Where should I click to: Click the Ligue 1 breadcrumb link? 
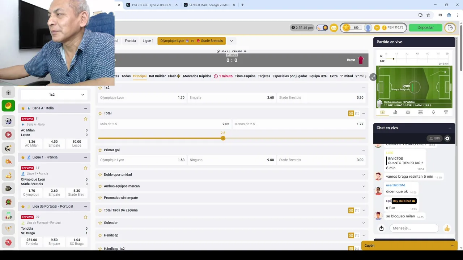(x=148, y=41)
